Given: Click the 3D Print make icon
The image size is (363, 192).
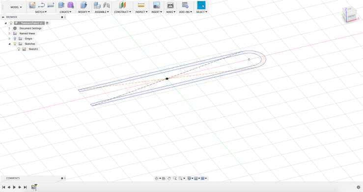Looking at the screenshot, I should (x=170, y=5).
